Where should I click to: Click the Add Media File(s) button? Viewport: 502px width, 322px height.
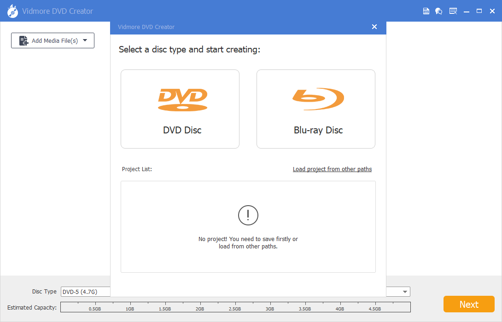pos(53,40)
